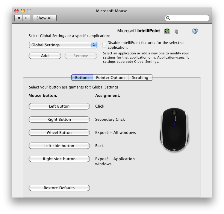Screen dimensions: 224x214
Task: Click the Add application button
Action: coord(45,56)
